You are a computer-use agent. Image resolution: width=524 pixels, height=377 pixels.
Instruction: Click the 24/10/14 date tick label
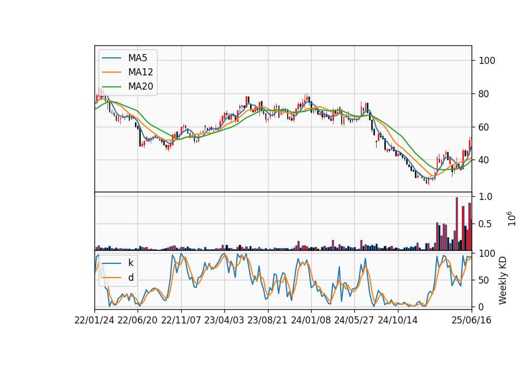(x=398, y=320)
